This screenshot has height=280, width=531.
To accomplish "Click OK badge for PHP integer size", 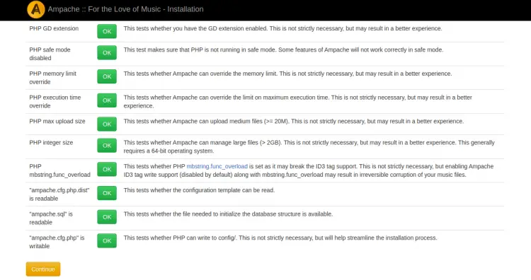I will 107,146.
